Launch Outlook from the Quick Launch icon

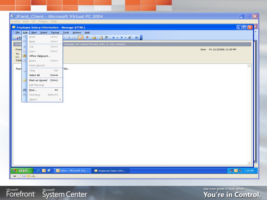(x=44, y=170)
